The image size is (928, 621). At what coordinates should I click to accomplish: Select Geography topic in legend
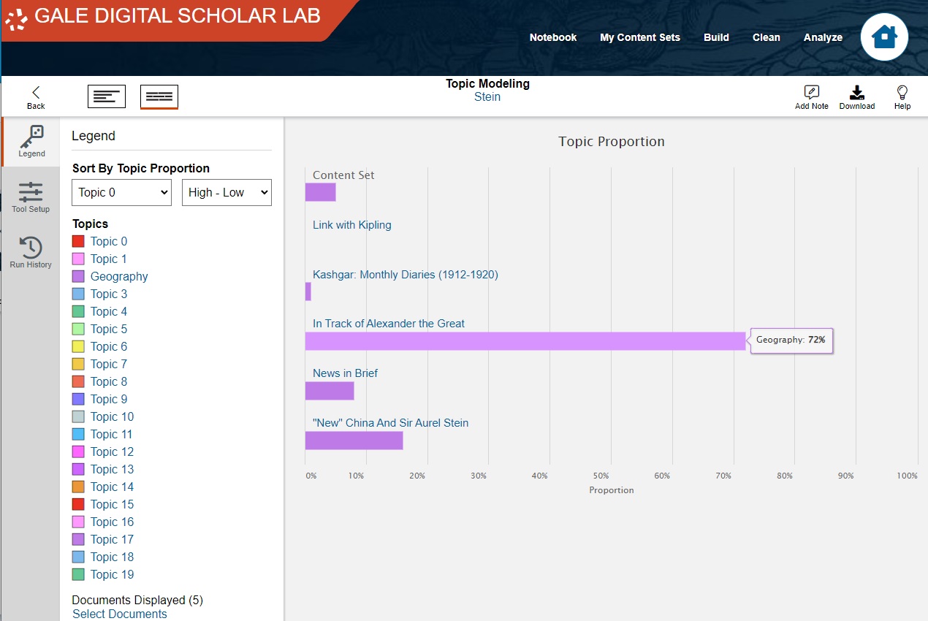(119, 276)
